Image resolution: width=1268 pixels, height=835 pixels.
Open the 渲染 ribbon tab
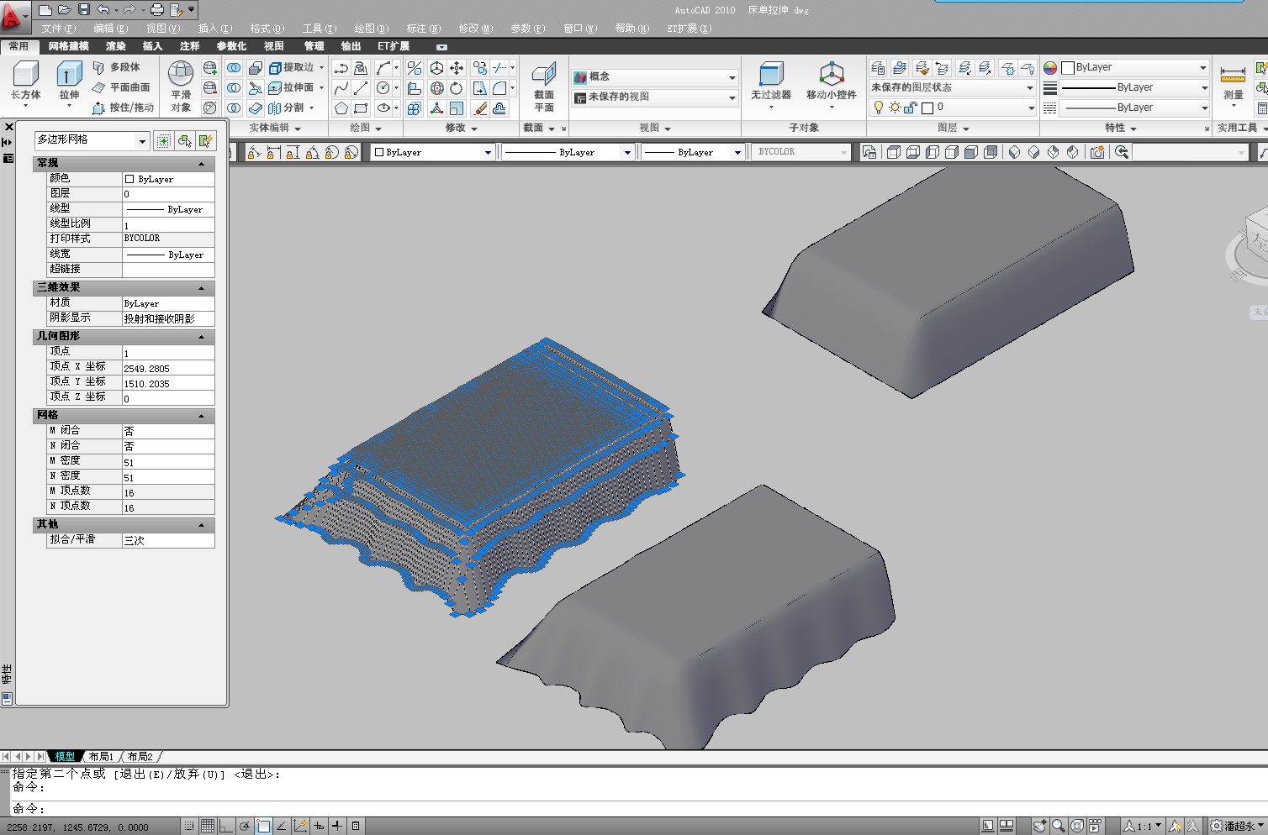point(115,46)
